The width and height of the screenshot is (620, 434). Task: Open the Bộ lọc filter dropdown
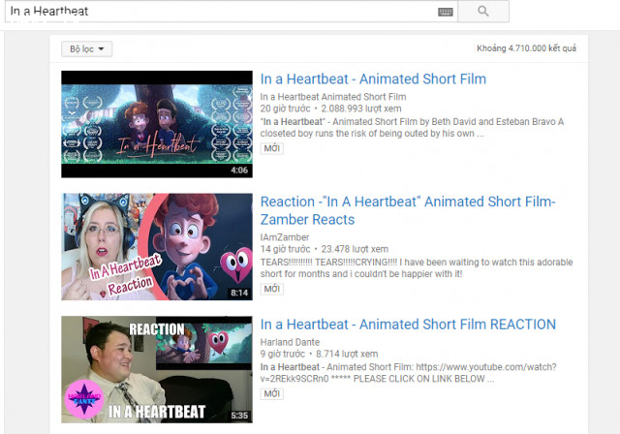click(86, 49)
